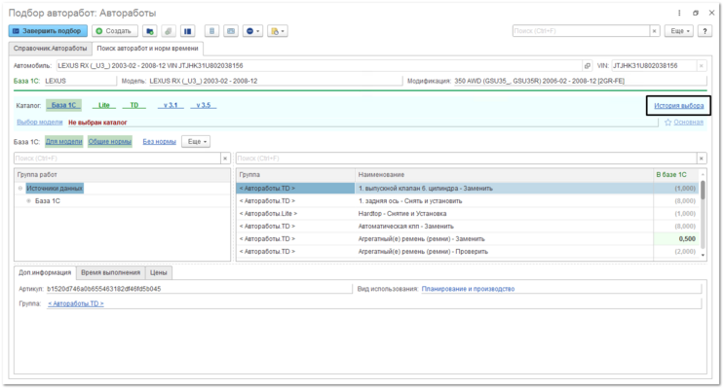Collapse the Источники данных tree node
This screenshot has height=389, width=724.
pyautogui.click(x=20, y=188)
